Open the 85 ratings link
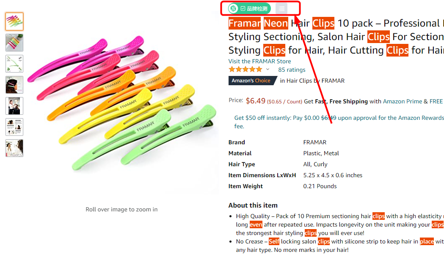Screen dimensions: 444x254 292,70
